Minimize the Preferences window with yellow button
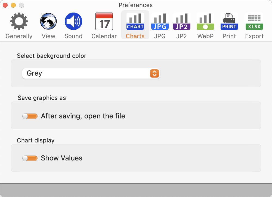The height and width of the screenshot is (197, 272). click(x=13, y=5)
